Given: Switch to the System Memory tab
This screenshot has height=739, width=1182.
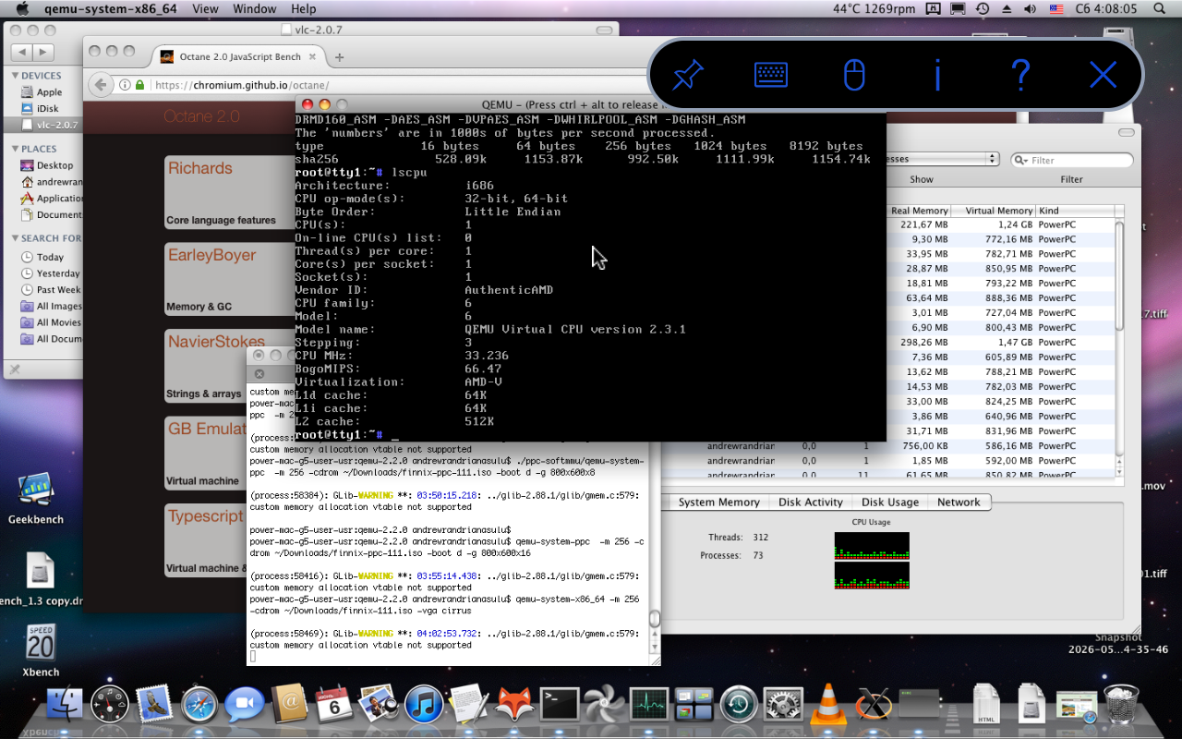Looking at the screenshot, I should click(718, 503).
